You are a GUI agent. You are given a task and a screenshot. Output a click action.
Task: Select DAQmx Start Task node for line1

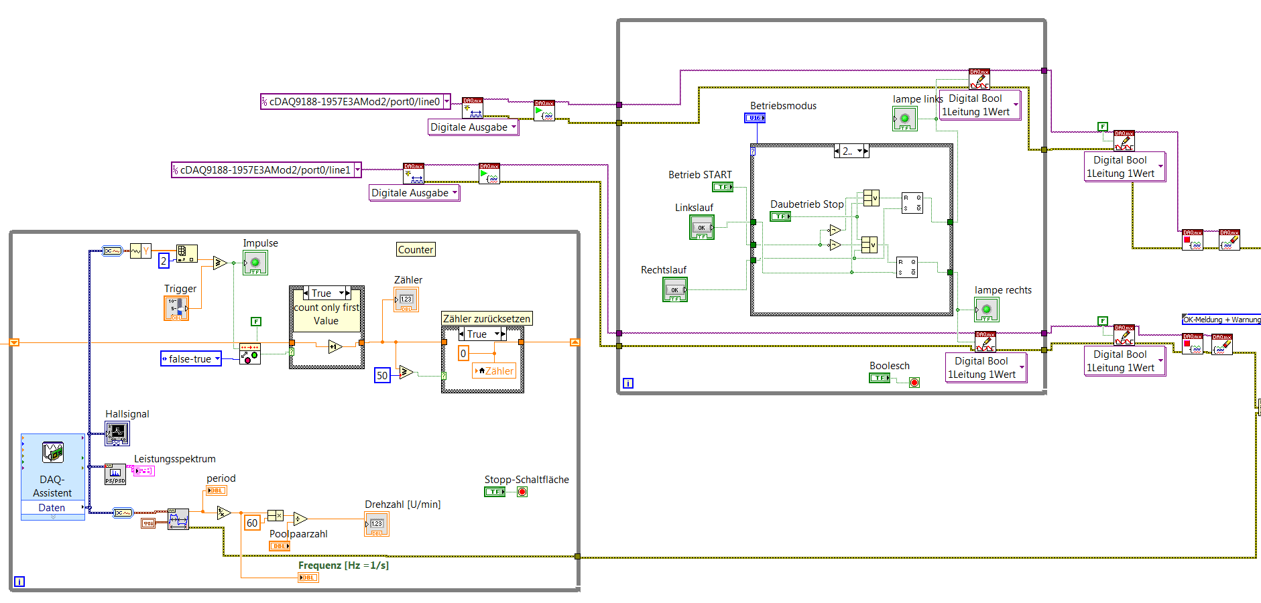point(489,174)
